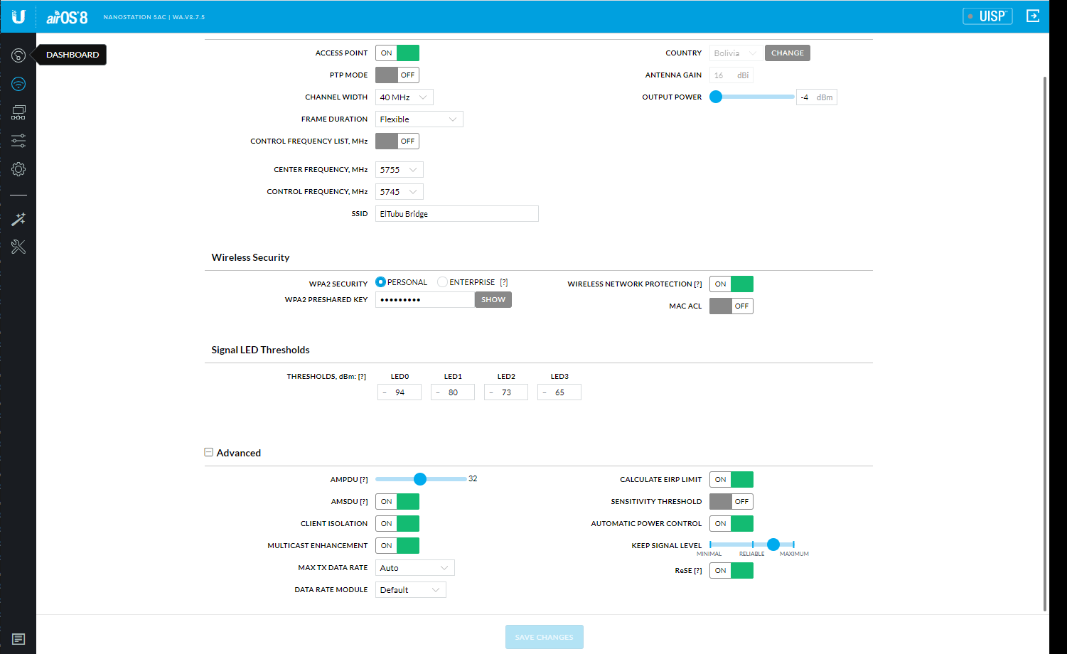Collapse the Advanced section
The width and height of the screenshot is (1067, 654).
[209, 452]
